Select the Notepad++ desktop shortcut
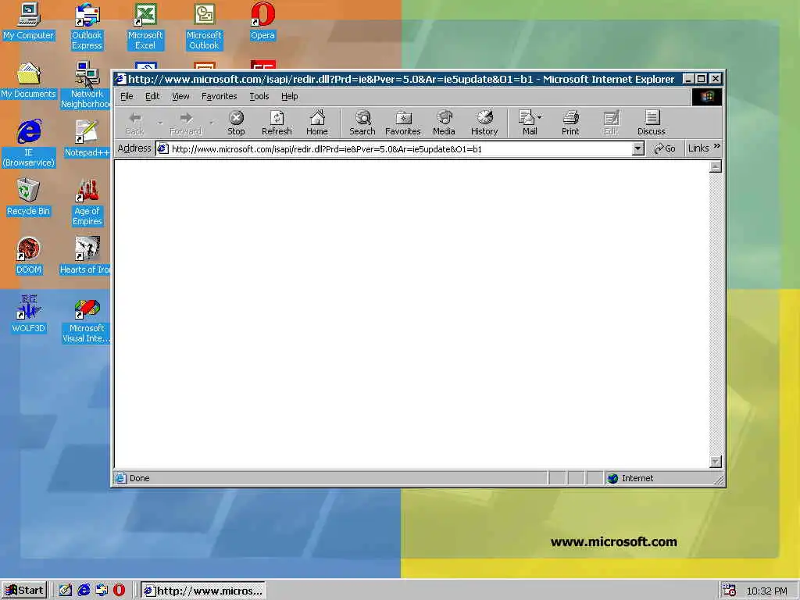The image size is (800, 600). pyautogui.click(x=87, y=138)
